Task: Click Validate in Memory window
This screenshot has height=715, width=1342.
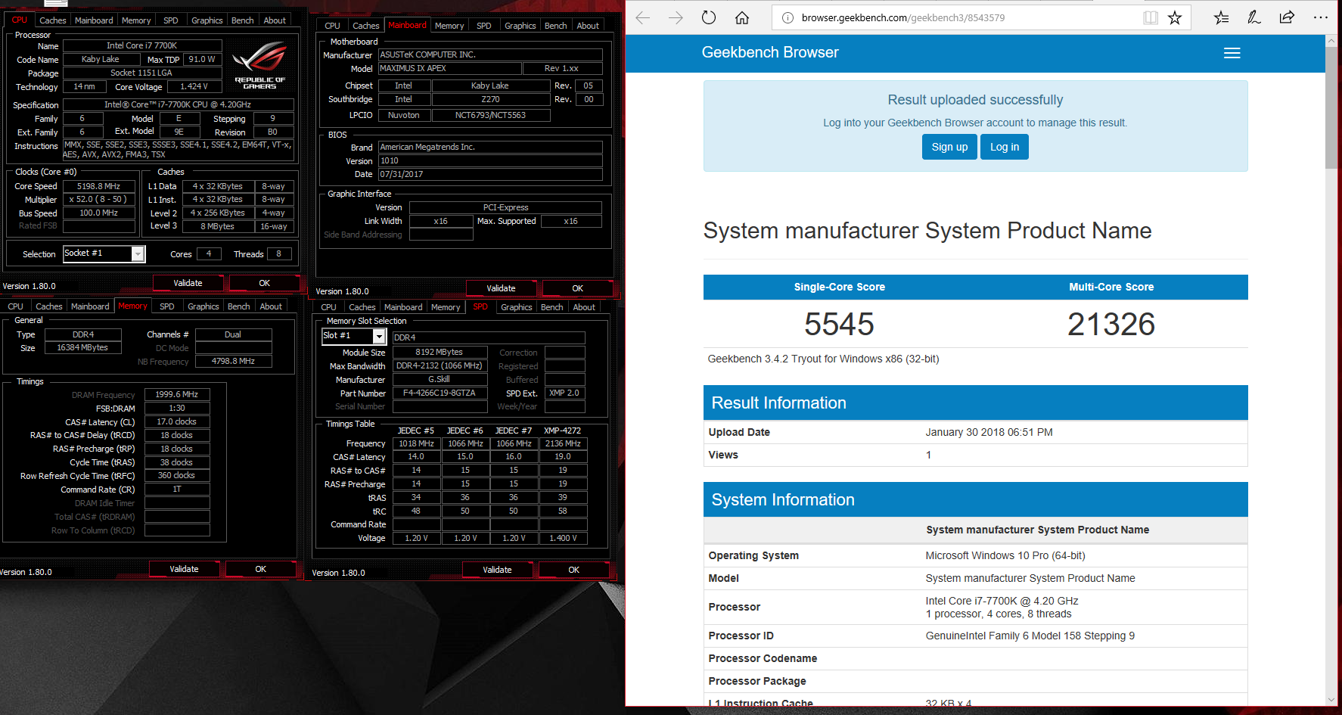Action: [184, 569]
